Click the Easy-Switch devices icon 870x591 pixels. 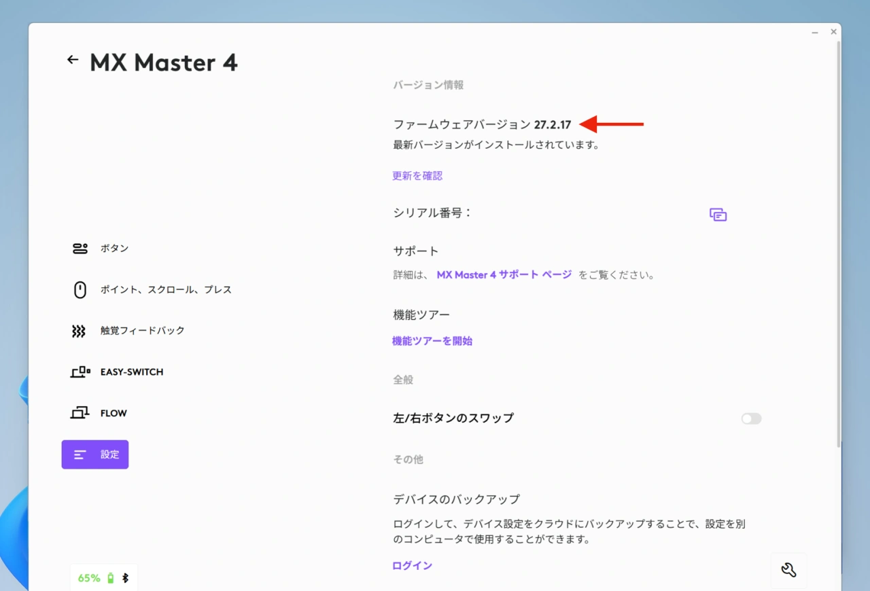pos(80,372)
